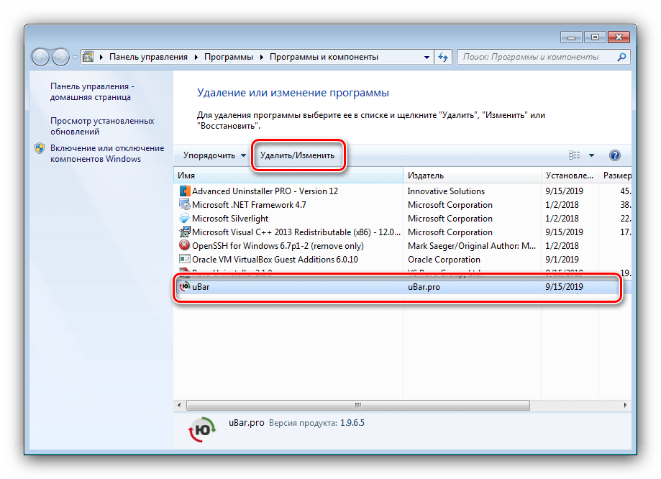Click the Программы breadcrumb in address bar

coord(228,57)
